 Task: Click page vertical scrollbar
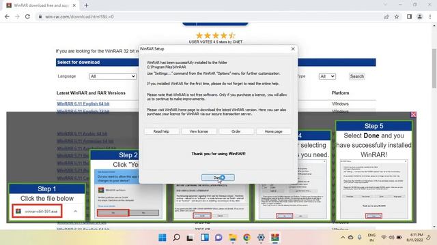coord(434,68)
